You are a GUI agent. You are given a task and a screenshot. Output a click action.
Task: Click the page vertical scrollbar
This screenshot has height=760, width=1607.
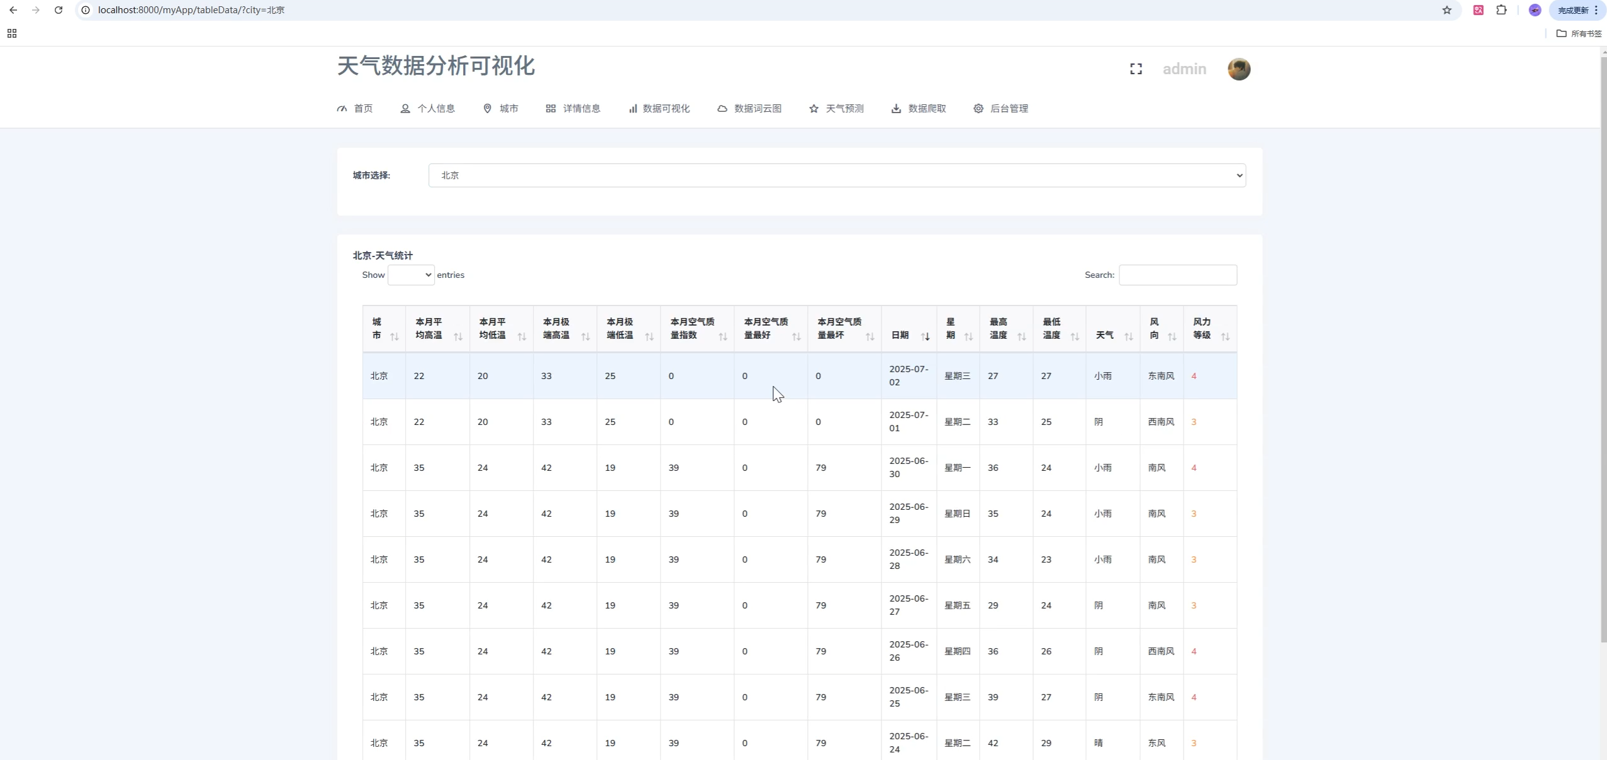(x=1603, y=349)
